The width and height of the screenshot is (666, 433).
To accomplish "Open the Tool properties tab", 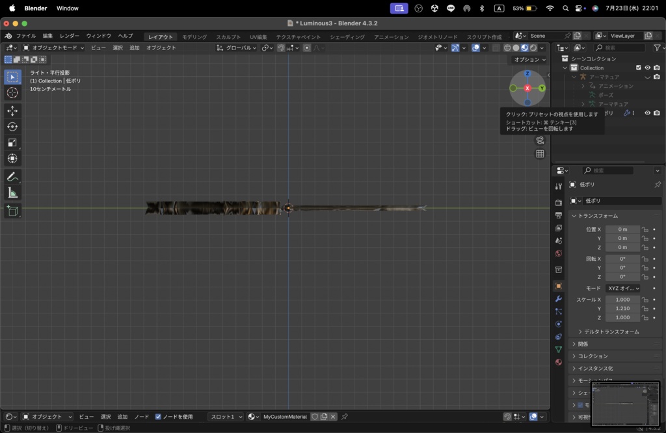I will 559,187.
